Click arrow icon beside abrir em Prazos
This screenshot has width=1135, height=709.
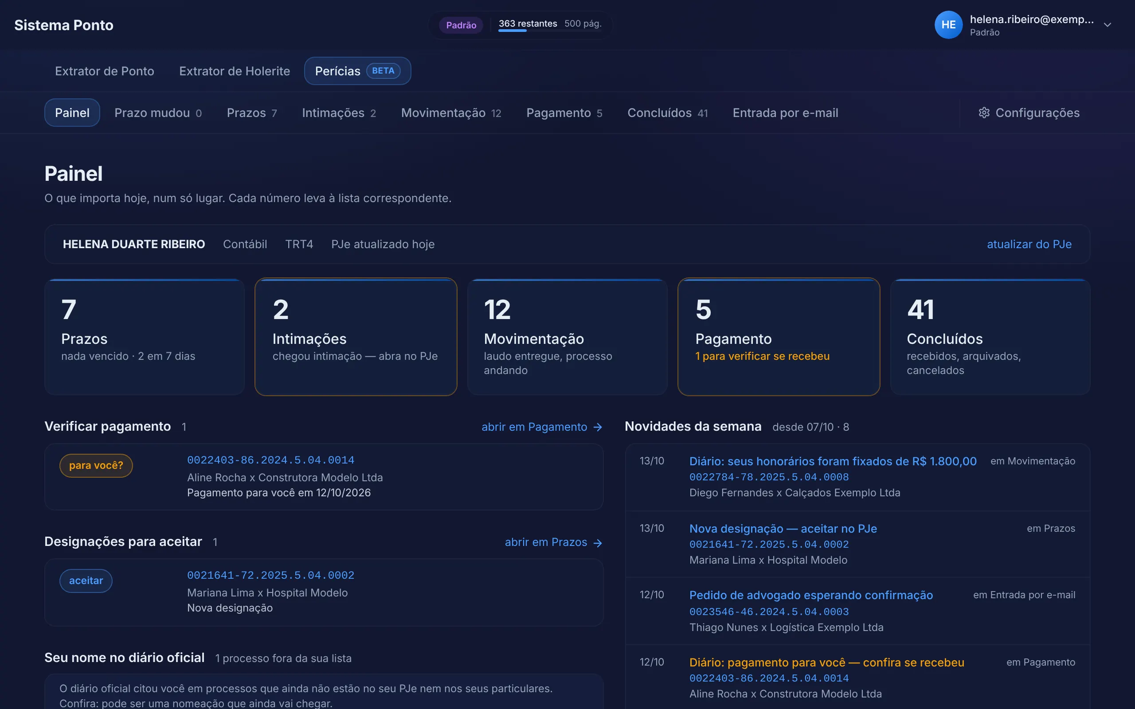coord(598,542)
